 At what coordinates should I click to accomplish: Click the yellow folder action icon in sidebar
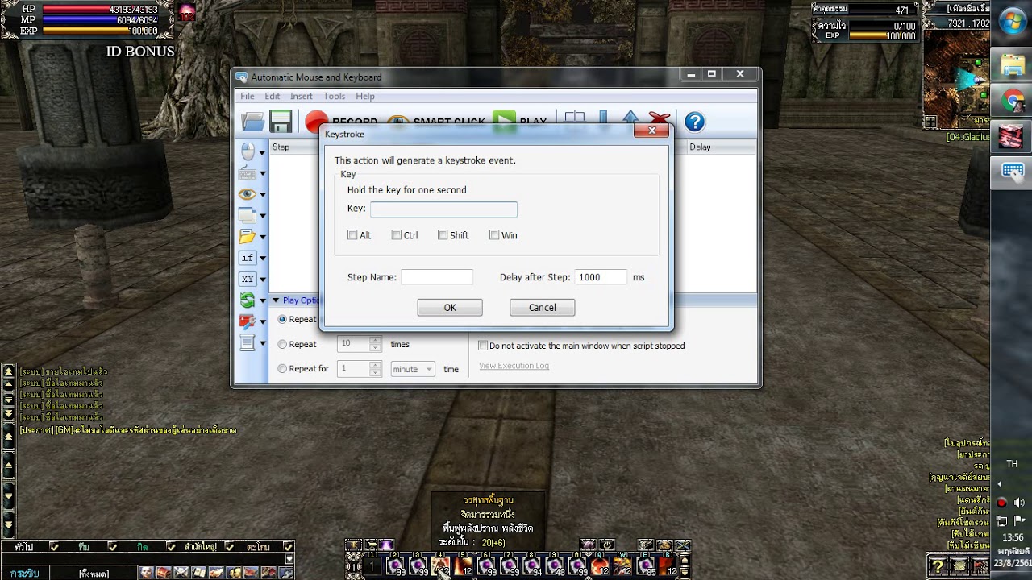click(x=248, y=237)
